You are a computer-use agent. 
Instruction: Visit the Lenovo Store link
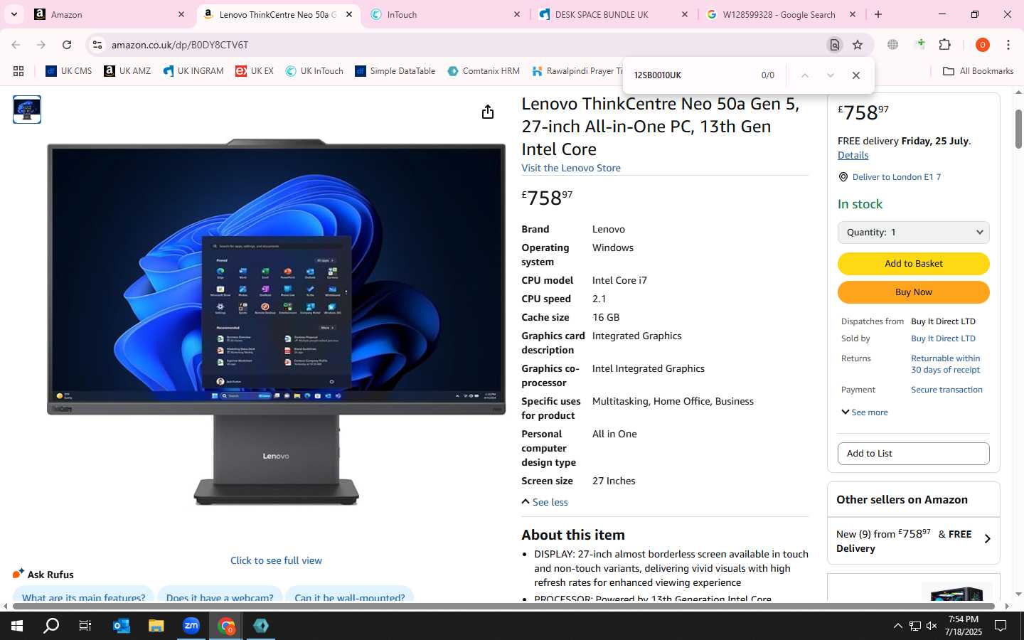click(571, 168)
